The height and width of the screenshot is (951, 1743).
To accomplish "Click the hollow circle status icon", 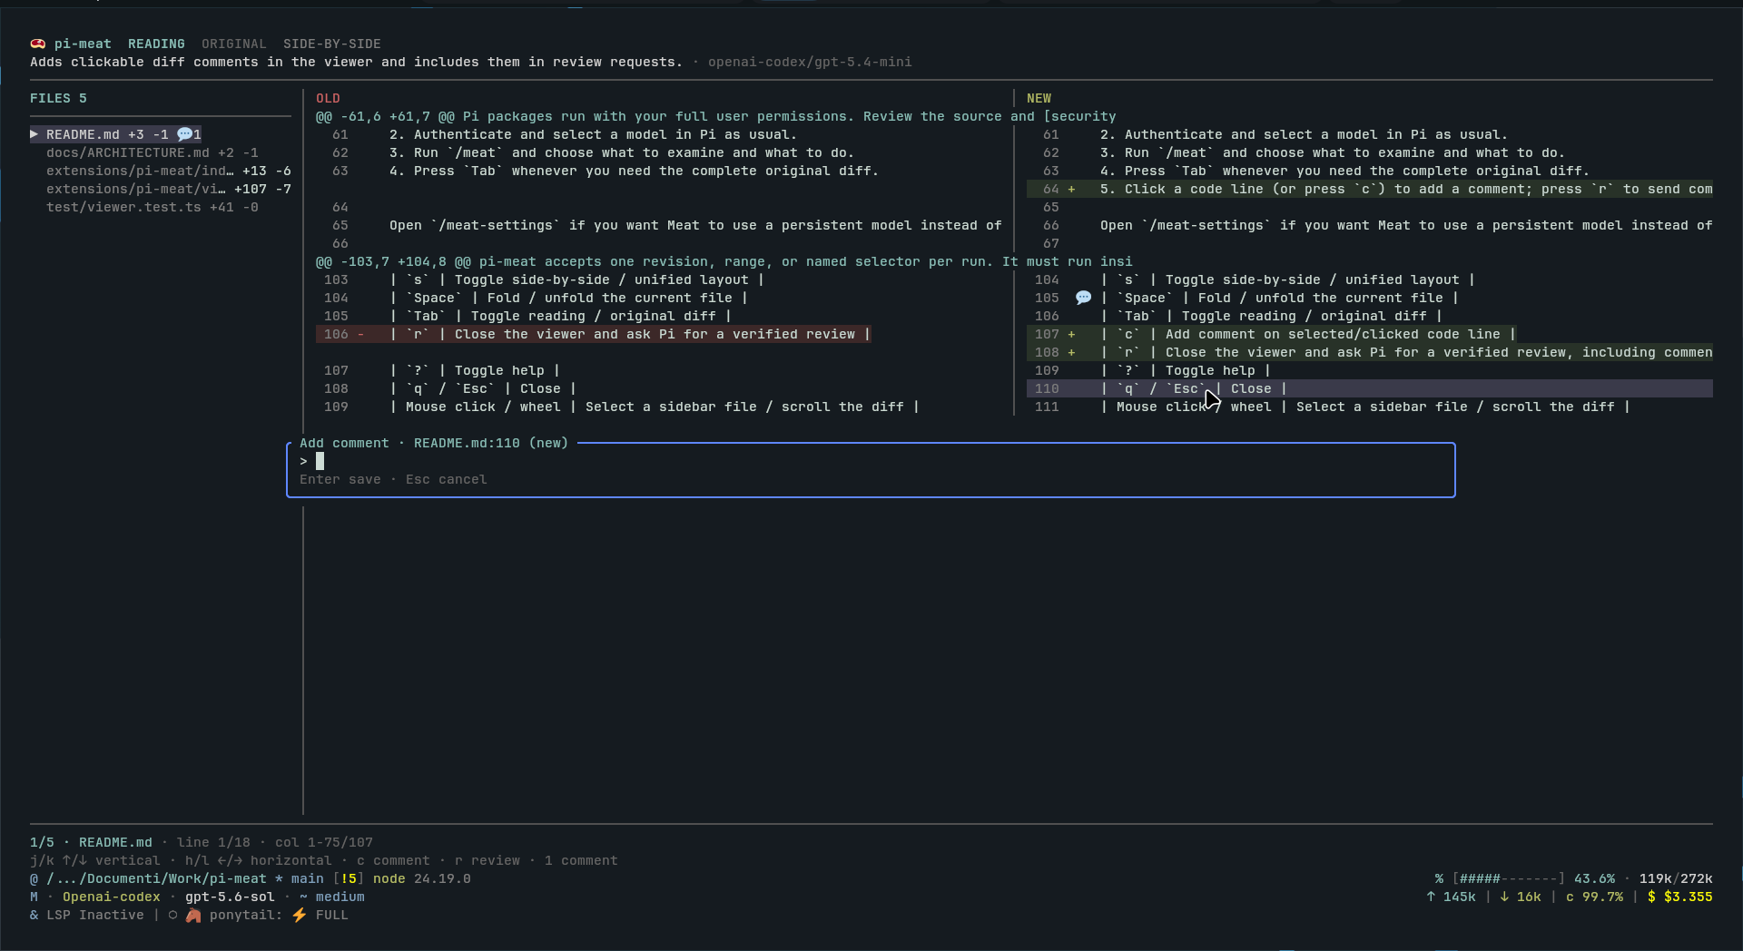I will pyautogui.click(x=172, y=915).
